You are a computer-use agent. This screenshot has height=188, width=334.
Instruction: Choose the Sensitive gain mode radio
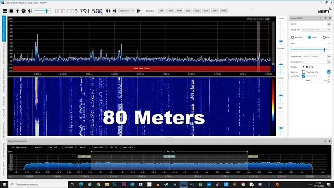(292, 37)
